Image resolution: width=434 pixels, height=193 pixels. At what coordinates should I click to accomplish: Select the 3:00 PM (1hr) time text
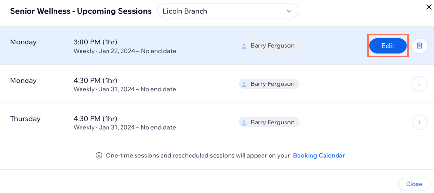95,42
